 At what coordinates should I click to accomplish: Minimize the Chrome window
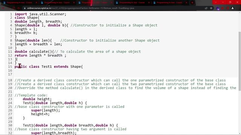tap(223, 2)
